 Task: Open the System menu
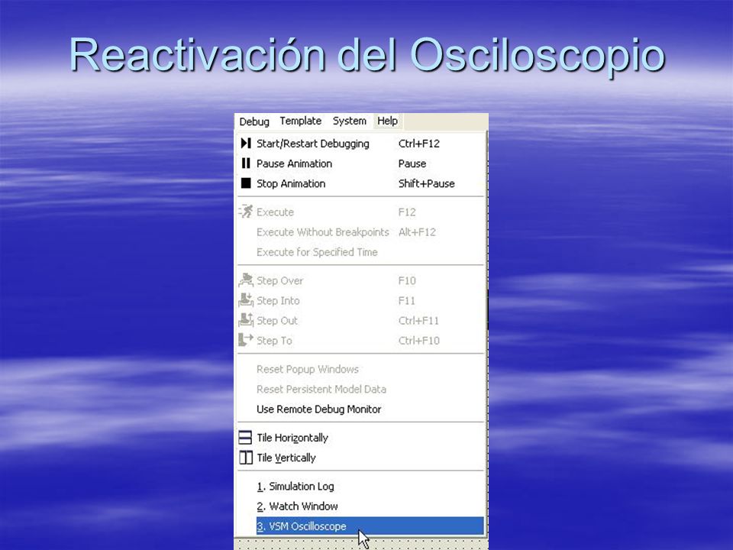click(349, 121)
